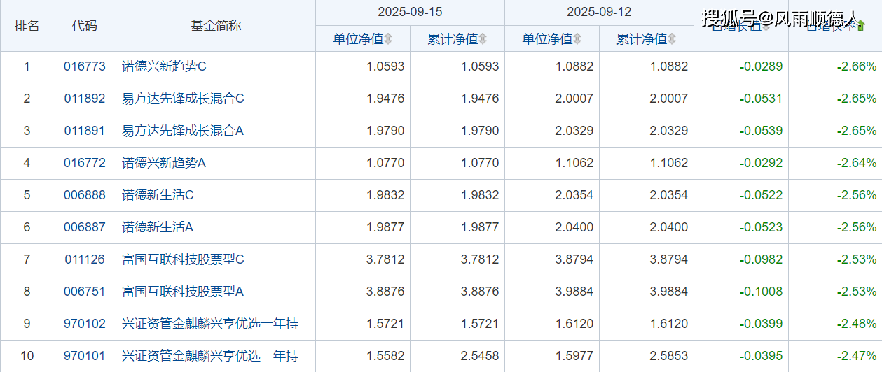
Task: Open fund code 006887
Action: 85,227
